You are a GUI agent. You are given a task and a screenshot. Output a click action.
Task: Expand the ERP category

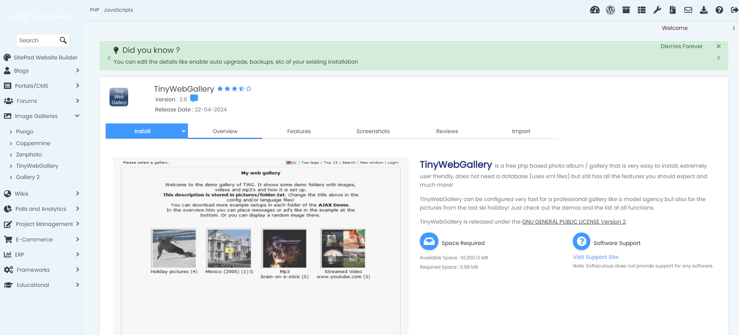click(x=78, y=254)
